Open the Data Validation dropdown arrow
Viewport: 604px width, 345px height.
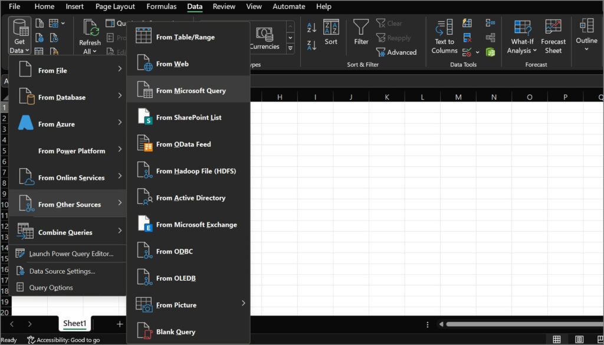(477, 52)
